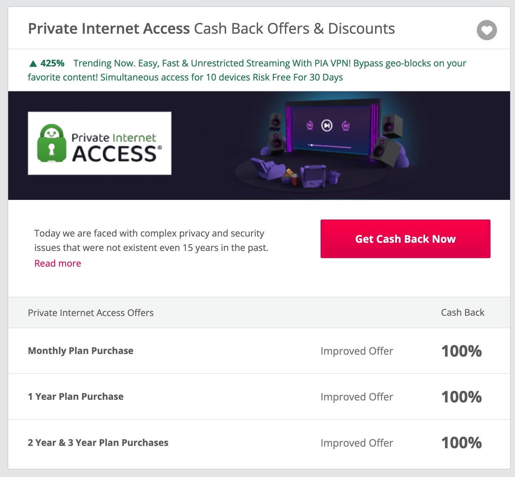
Task: Click the play icon on the banner screen
Action: (x=326, y=126)
